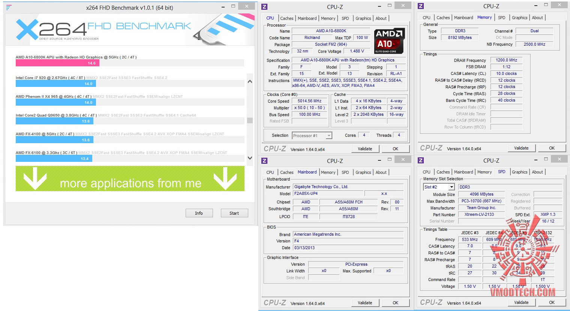Click the AMD A10 processor logo in CPU-Z
The height and width of the screenshot is (311, 570).
tap(390, 41)
